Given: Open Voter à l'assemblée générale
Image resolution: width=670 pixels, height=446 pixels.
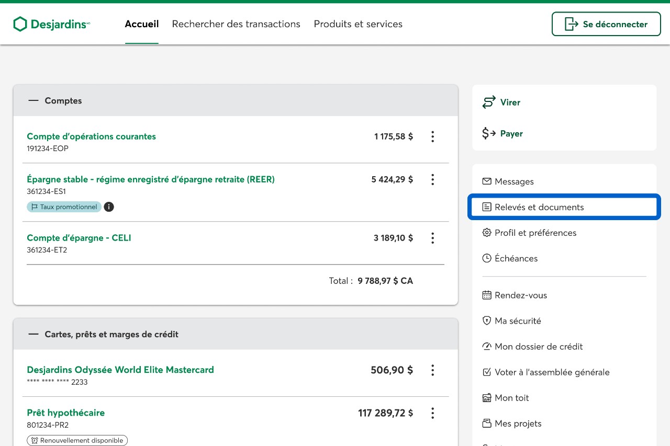Looking at the screenshot, I should click(x=552, y=372).
